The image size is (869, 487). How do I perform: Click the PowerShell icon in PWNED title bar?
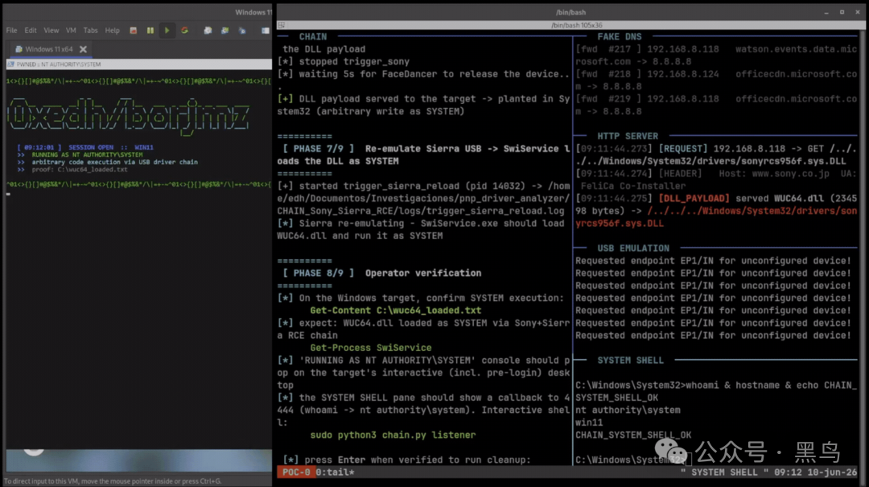(11, 64)
